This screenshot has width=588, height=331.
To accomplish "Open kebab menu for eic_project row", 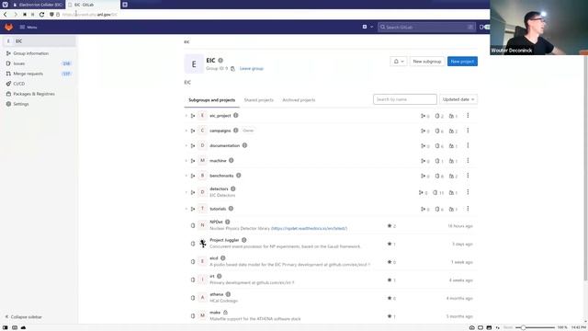I will 468,116.
